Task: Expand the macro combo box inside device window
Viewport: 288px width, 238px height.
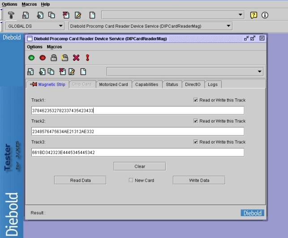Action: [x=259, y=72]
